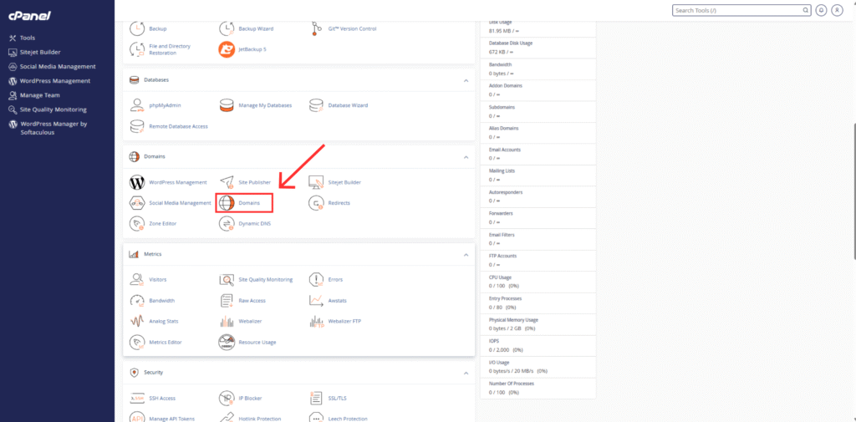Open the Visitors metrics icon
This screenshot has width=856, height=422.
pyautogui.click(x=136, y=279)
